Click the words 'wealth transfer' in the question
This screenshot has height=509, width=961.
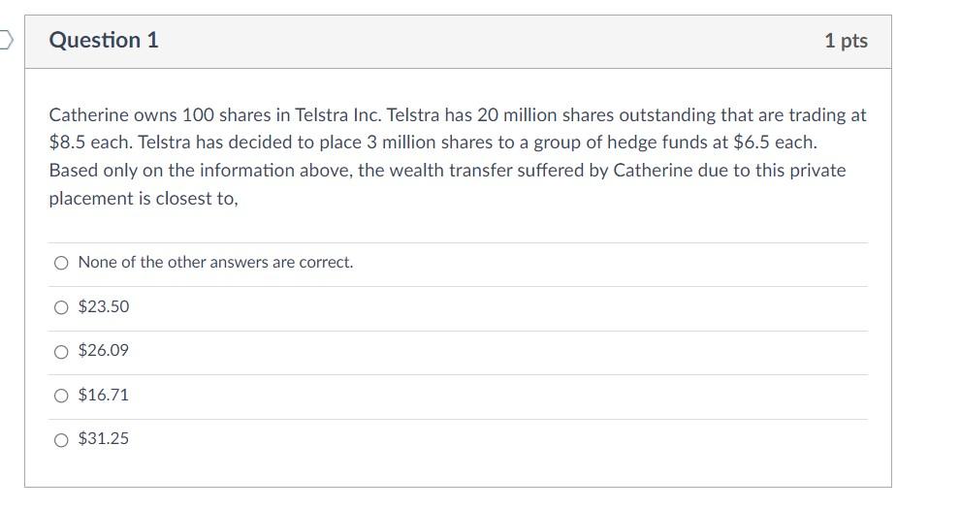tap(437, 171)
